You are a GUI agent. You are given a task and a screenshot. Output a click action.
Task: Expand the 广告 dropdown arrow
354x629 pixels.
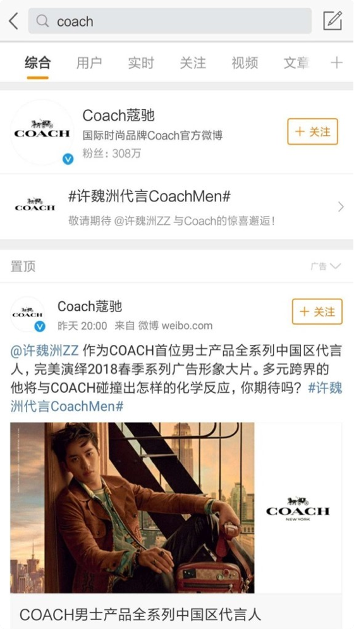[x=335, y=266]
